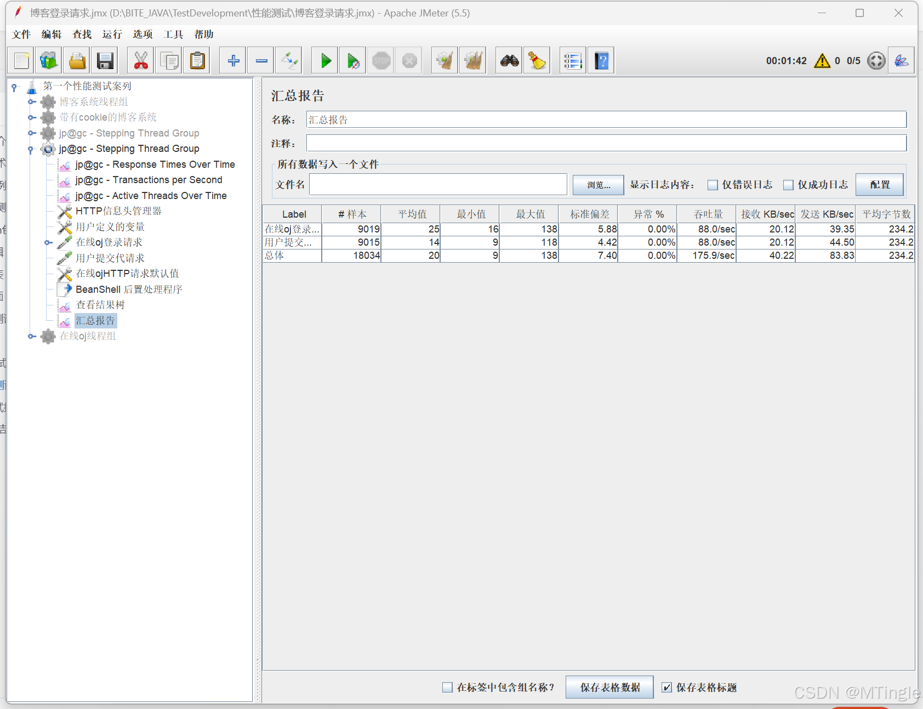Select jp@gc - Response Times Over Time
Screen dimensions: 923x709
(155, 165)
